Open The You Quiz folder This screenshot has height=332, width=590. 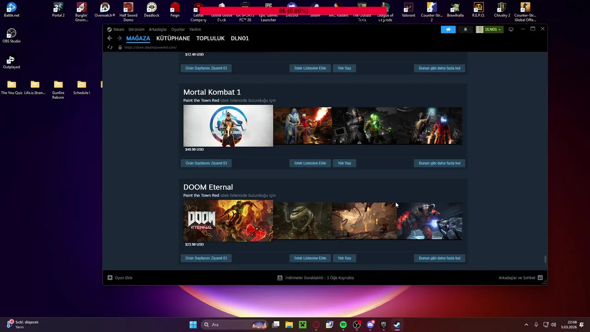coord(12,87)
